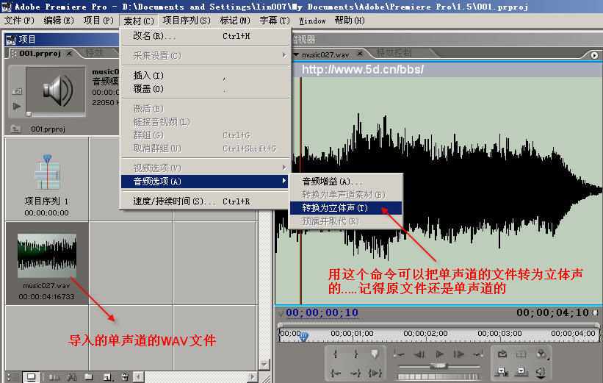603x383 pixels.
Task: Choose 转换为立体声(T) in submenu
Action: [x=346, y=208]
